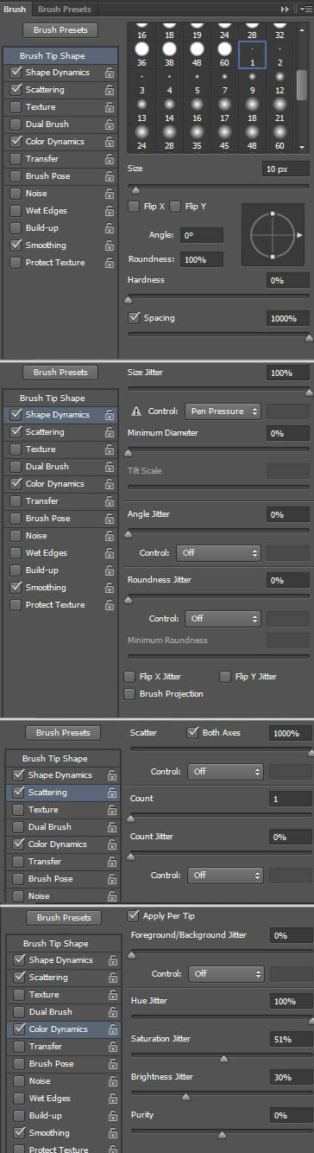
Task: Open the Pen Pressure control dropdown
Action: 223,411
